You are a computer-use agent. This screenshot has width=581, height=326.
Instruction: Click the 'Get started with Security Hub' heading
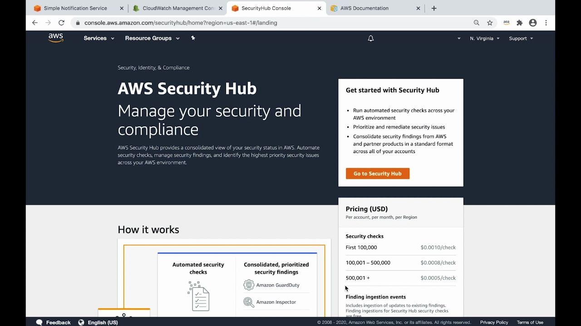click(393, 90)
